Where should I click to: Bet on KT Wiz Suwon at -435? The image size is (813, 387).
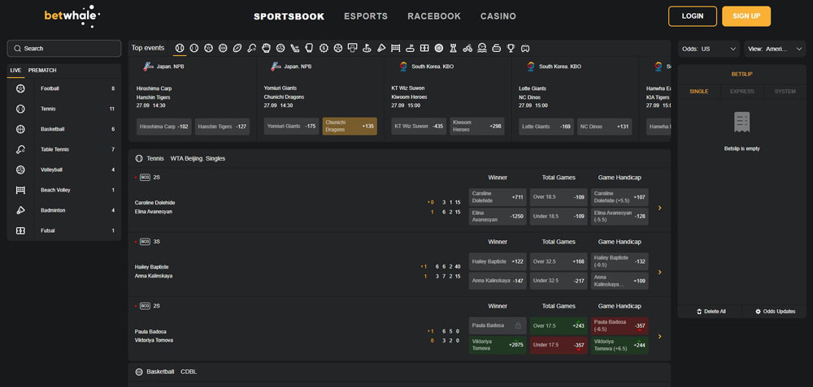click(419, 127)
